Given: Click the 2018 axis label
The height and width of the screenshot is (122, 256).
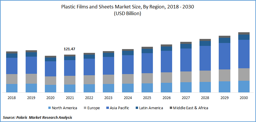Looking at the screenshot, I should 12,98.
